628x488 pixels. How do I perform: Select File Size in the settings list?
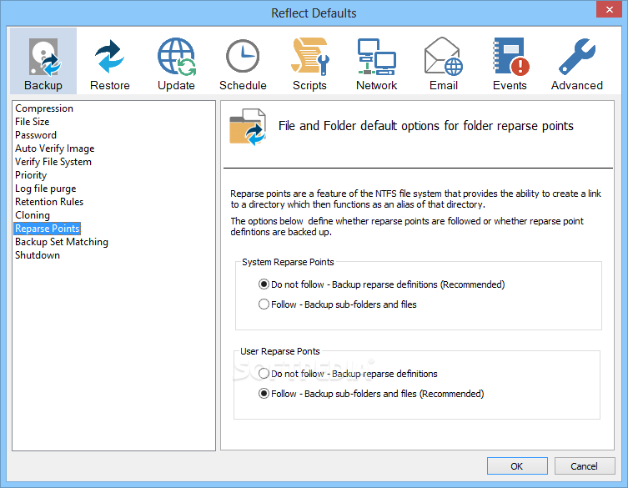tap(32, 122)
